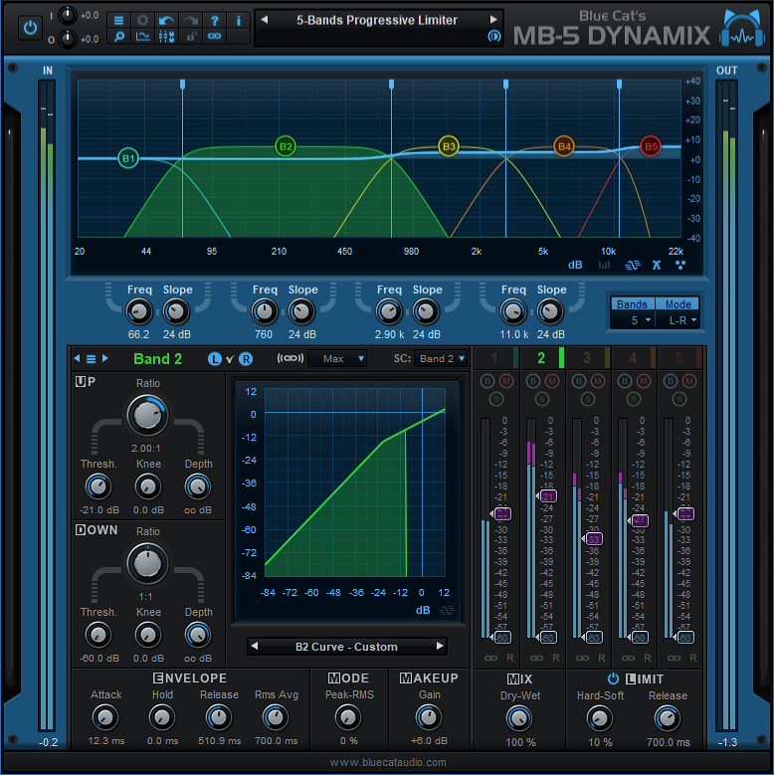Switch to band tab 4
774x775 pixels.
tap(634, 358)
